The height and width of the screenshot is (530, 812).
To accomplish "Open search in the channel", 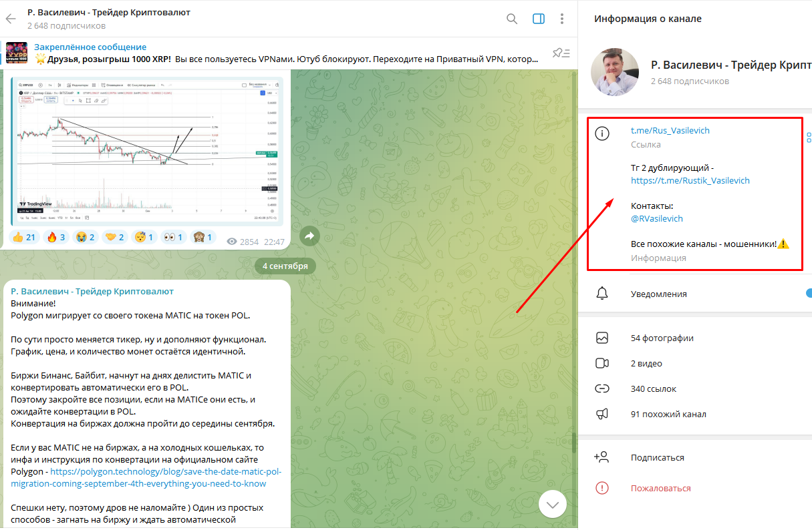I will pos(512,19).
